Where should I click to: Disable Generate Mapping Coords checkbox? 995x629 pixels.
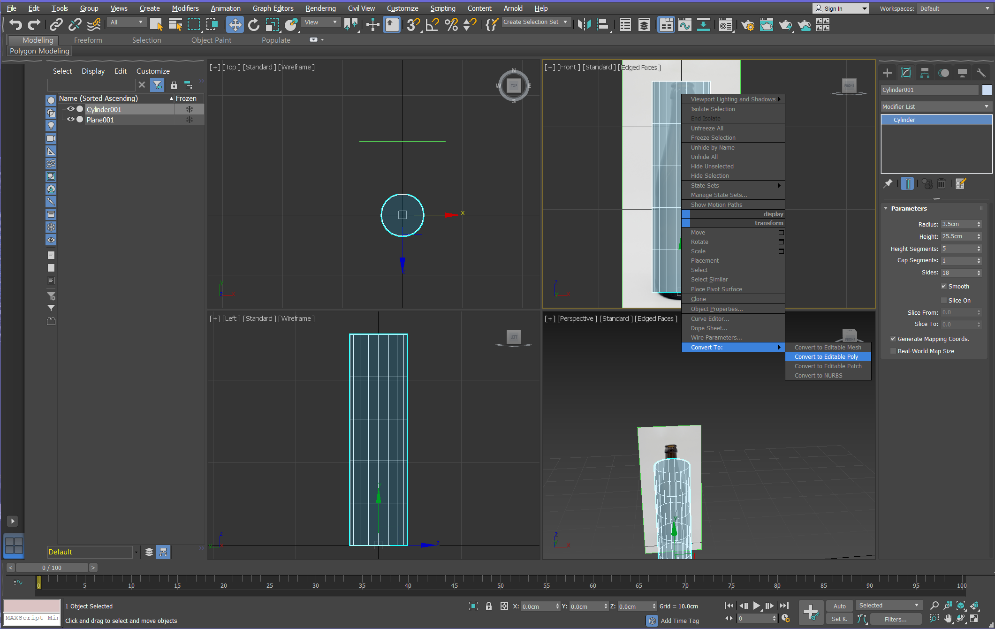[x=893, y=339]
